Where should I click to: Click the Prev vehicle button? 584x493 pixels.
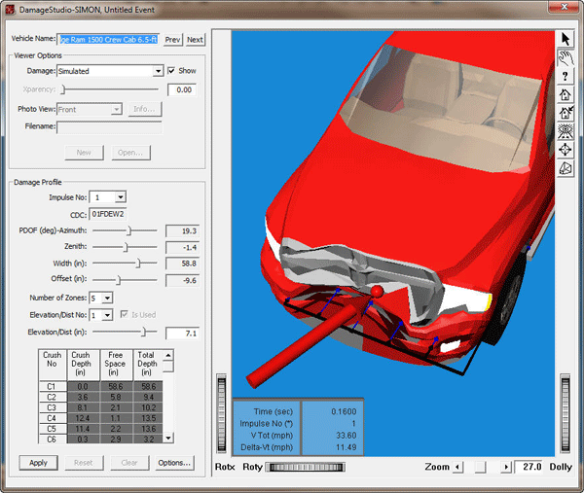click(172, 40)
